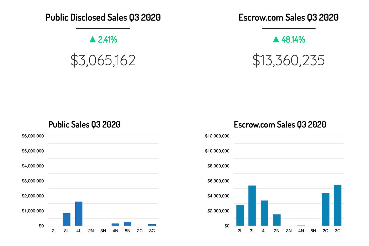
Task: Click the 2N bar in Escrow.com chart
Action: 276,220
